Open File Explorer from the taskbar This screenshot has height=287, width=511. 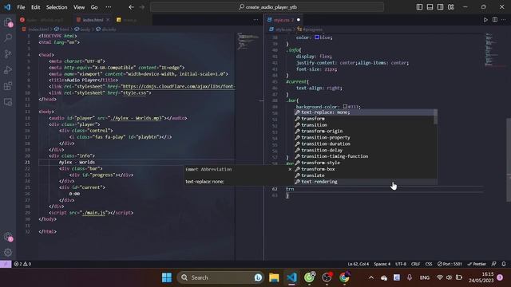[274, 277]
